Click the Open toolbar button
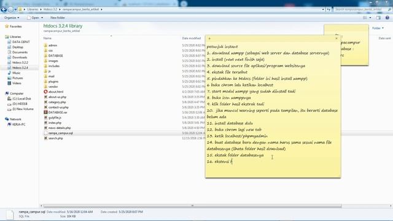This screenshot has height=221, width=393. 33,18
